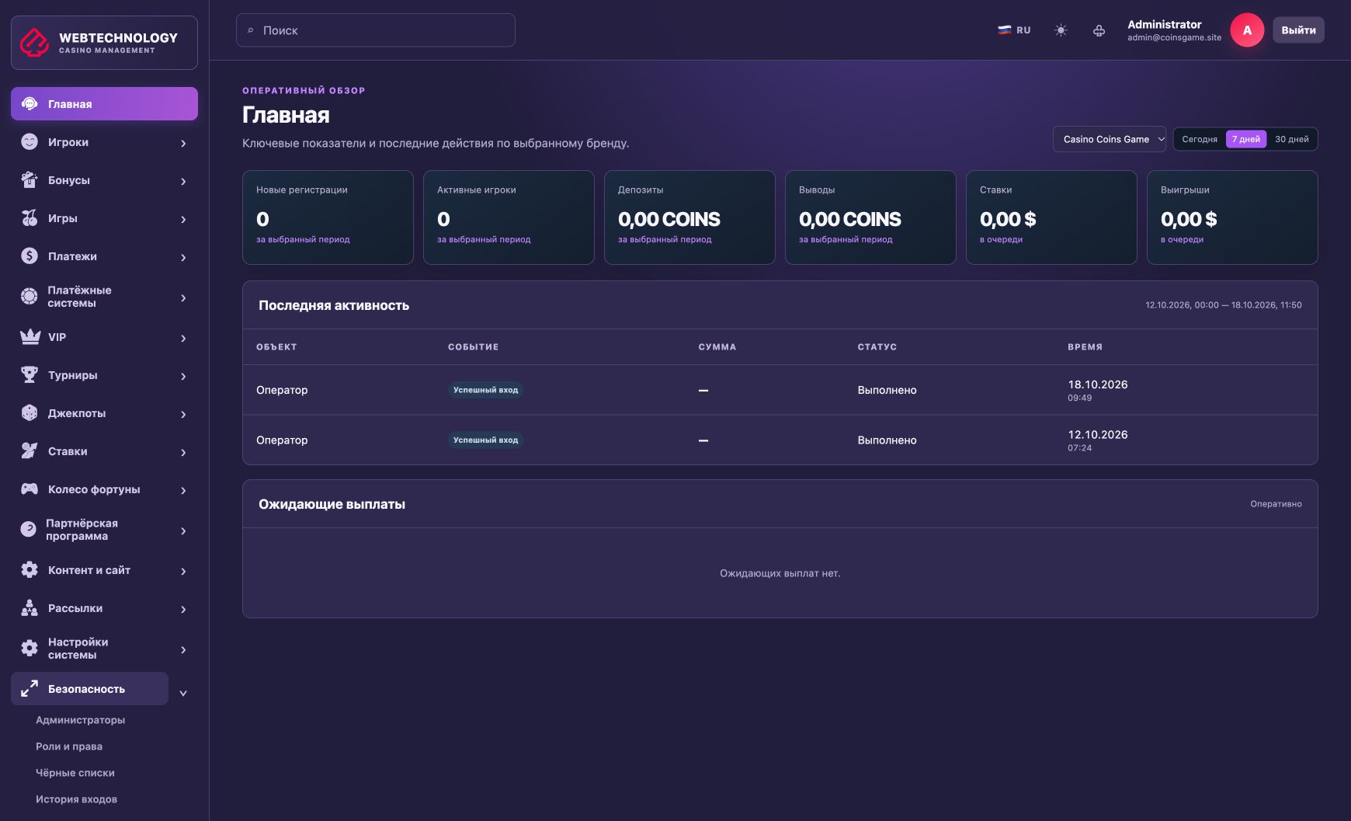Click the 12.10.2026 activity row date
This screenshot has height=821, width=1351.
point(1097,435)
